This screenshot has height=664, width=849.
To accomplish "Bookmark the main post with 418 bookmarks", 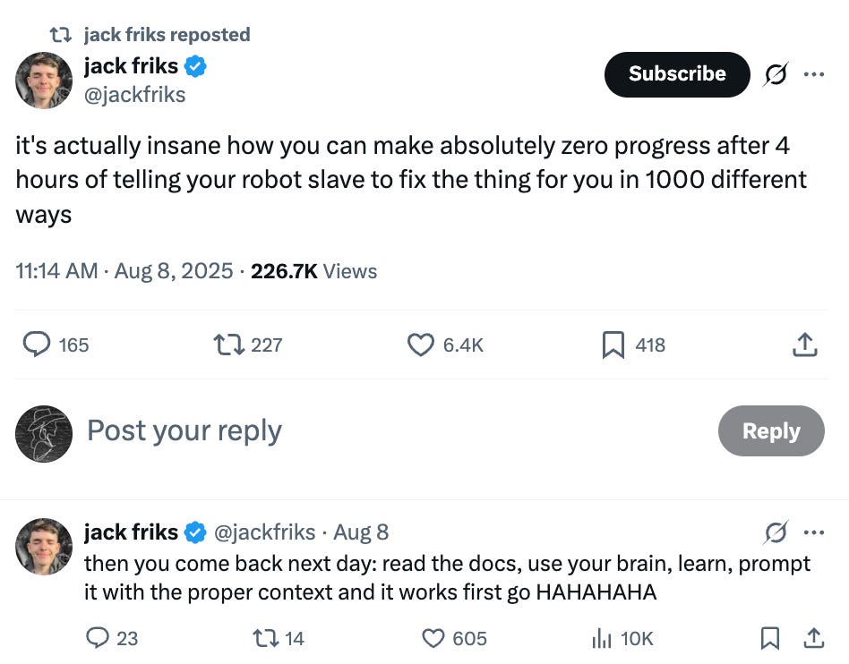I will tap(613, 345).
